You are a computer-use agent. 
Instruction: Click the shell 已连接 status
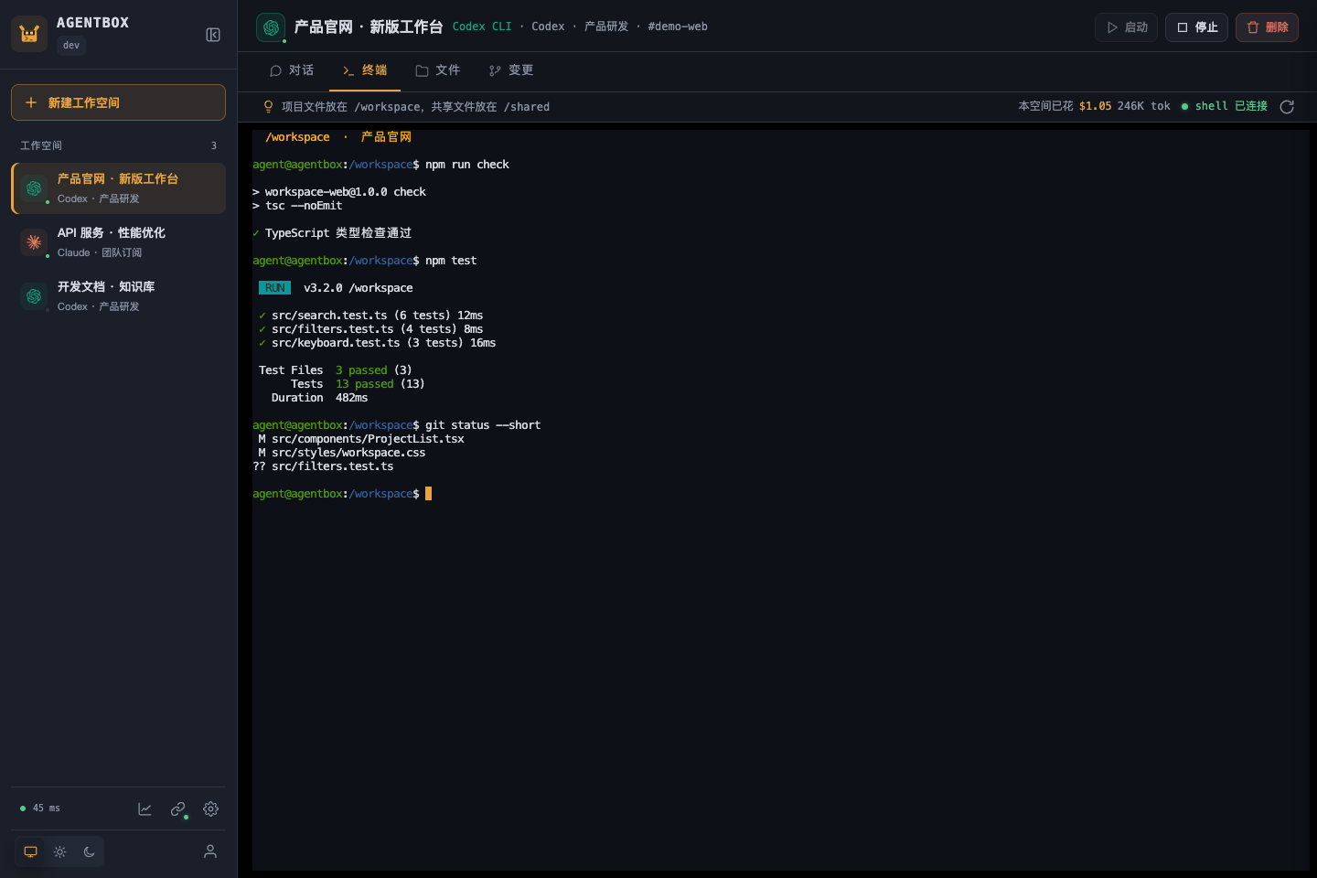point(1225,106)
